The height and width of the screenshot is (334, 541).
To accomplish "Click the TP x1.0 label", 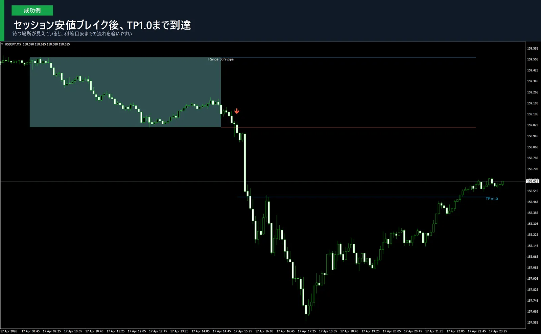I will (492, 199).
